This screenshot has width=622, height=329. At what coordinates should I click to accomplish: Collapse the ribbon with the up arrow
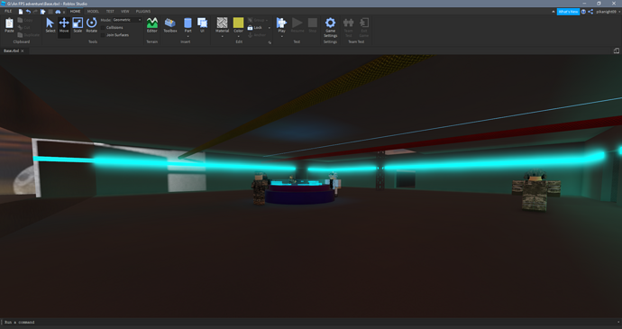click(x=553, y=12)
